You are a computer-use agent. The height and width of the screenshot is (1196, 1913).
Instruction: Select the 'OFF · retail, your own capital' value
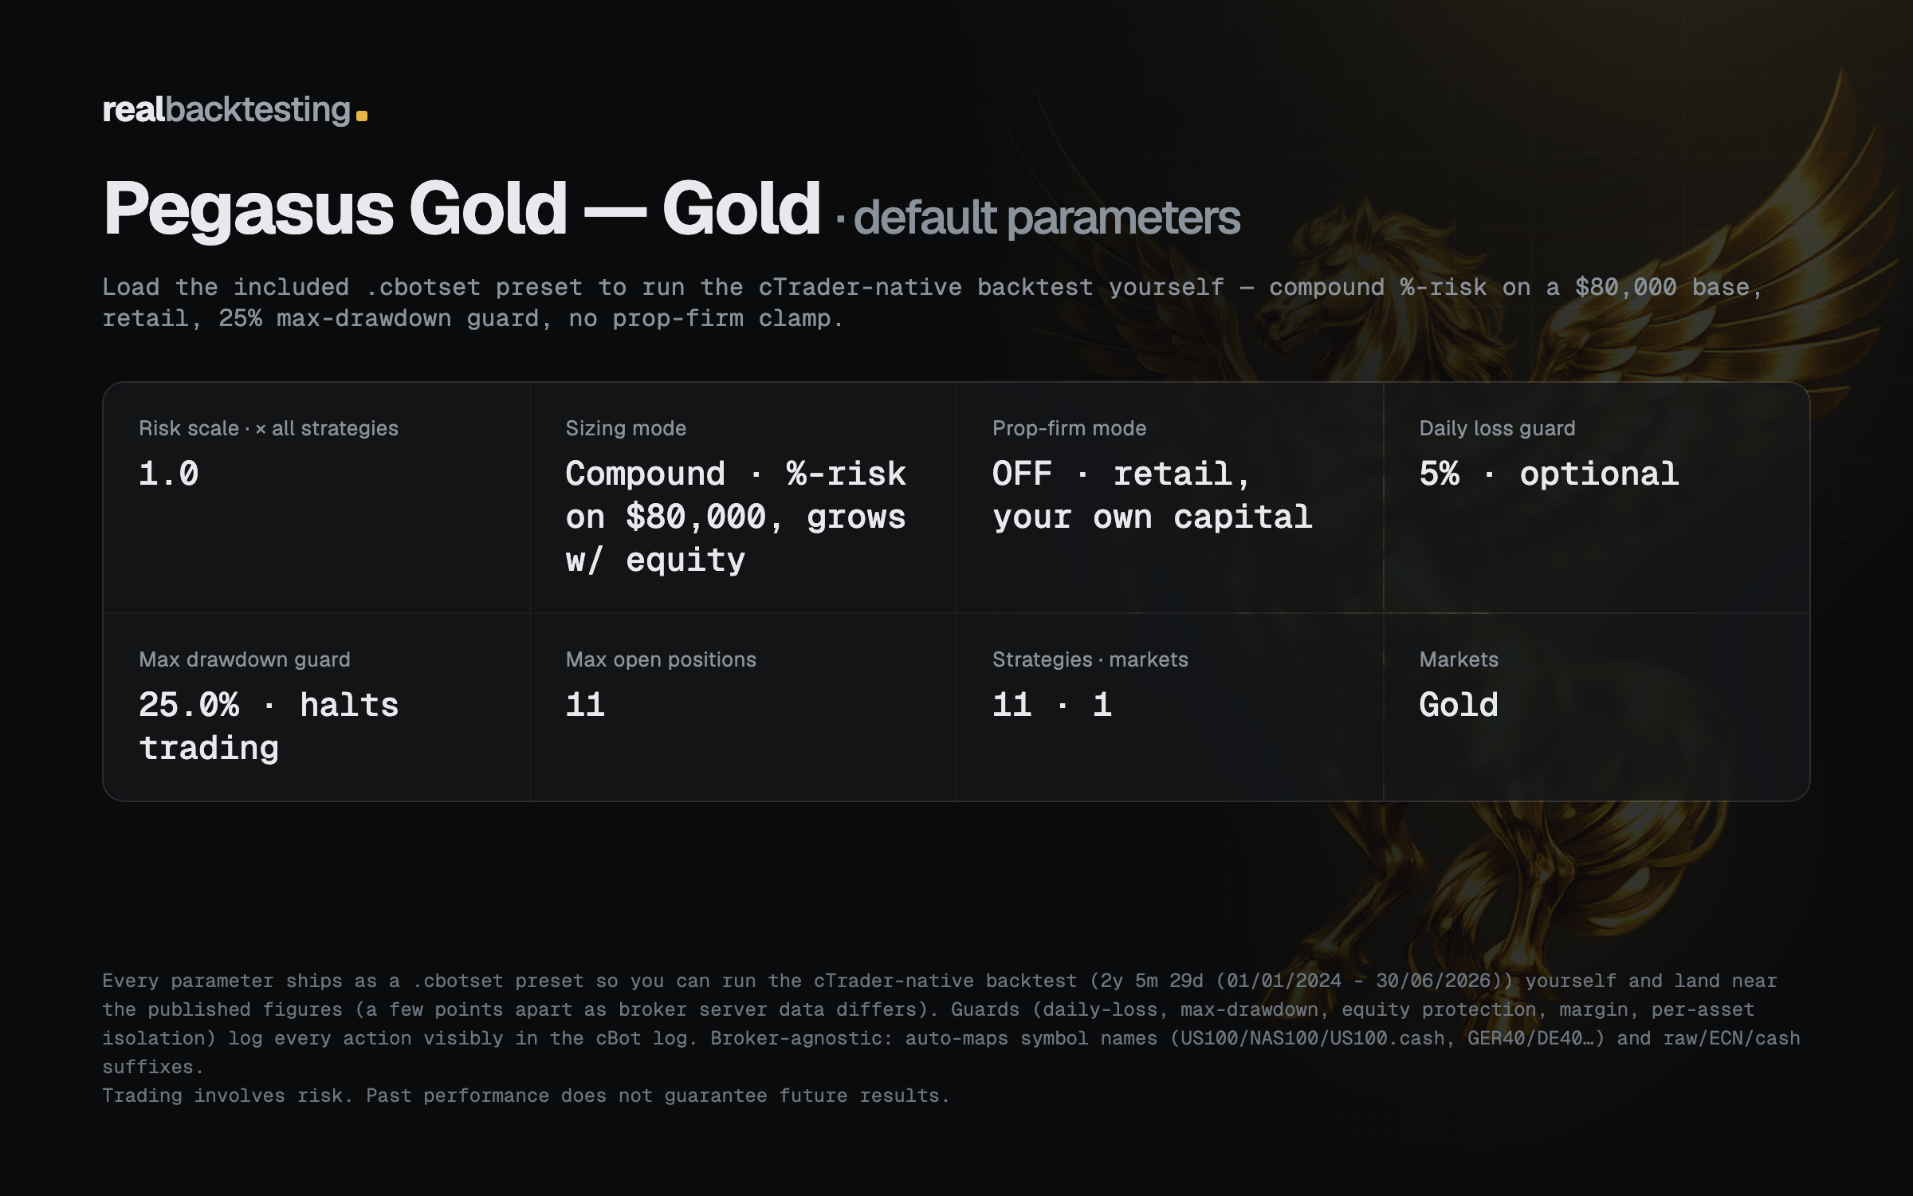coord(1152,495)
